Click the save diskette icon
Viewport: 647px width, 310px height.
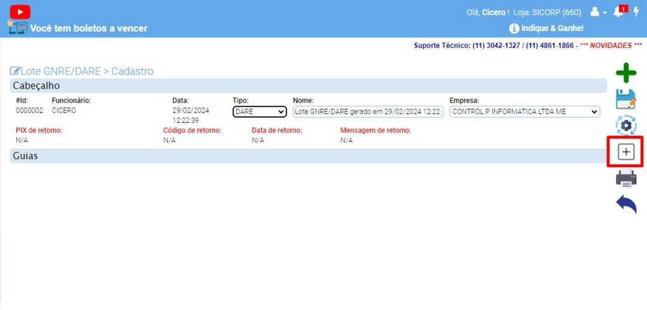point(626,99)
